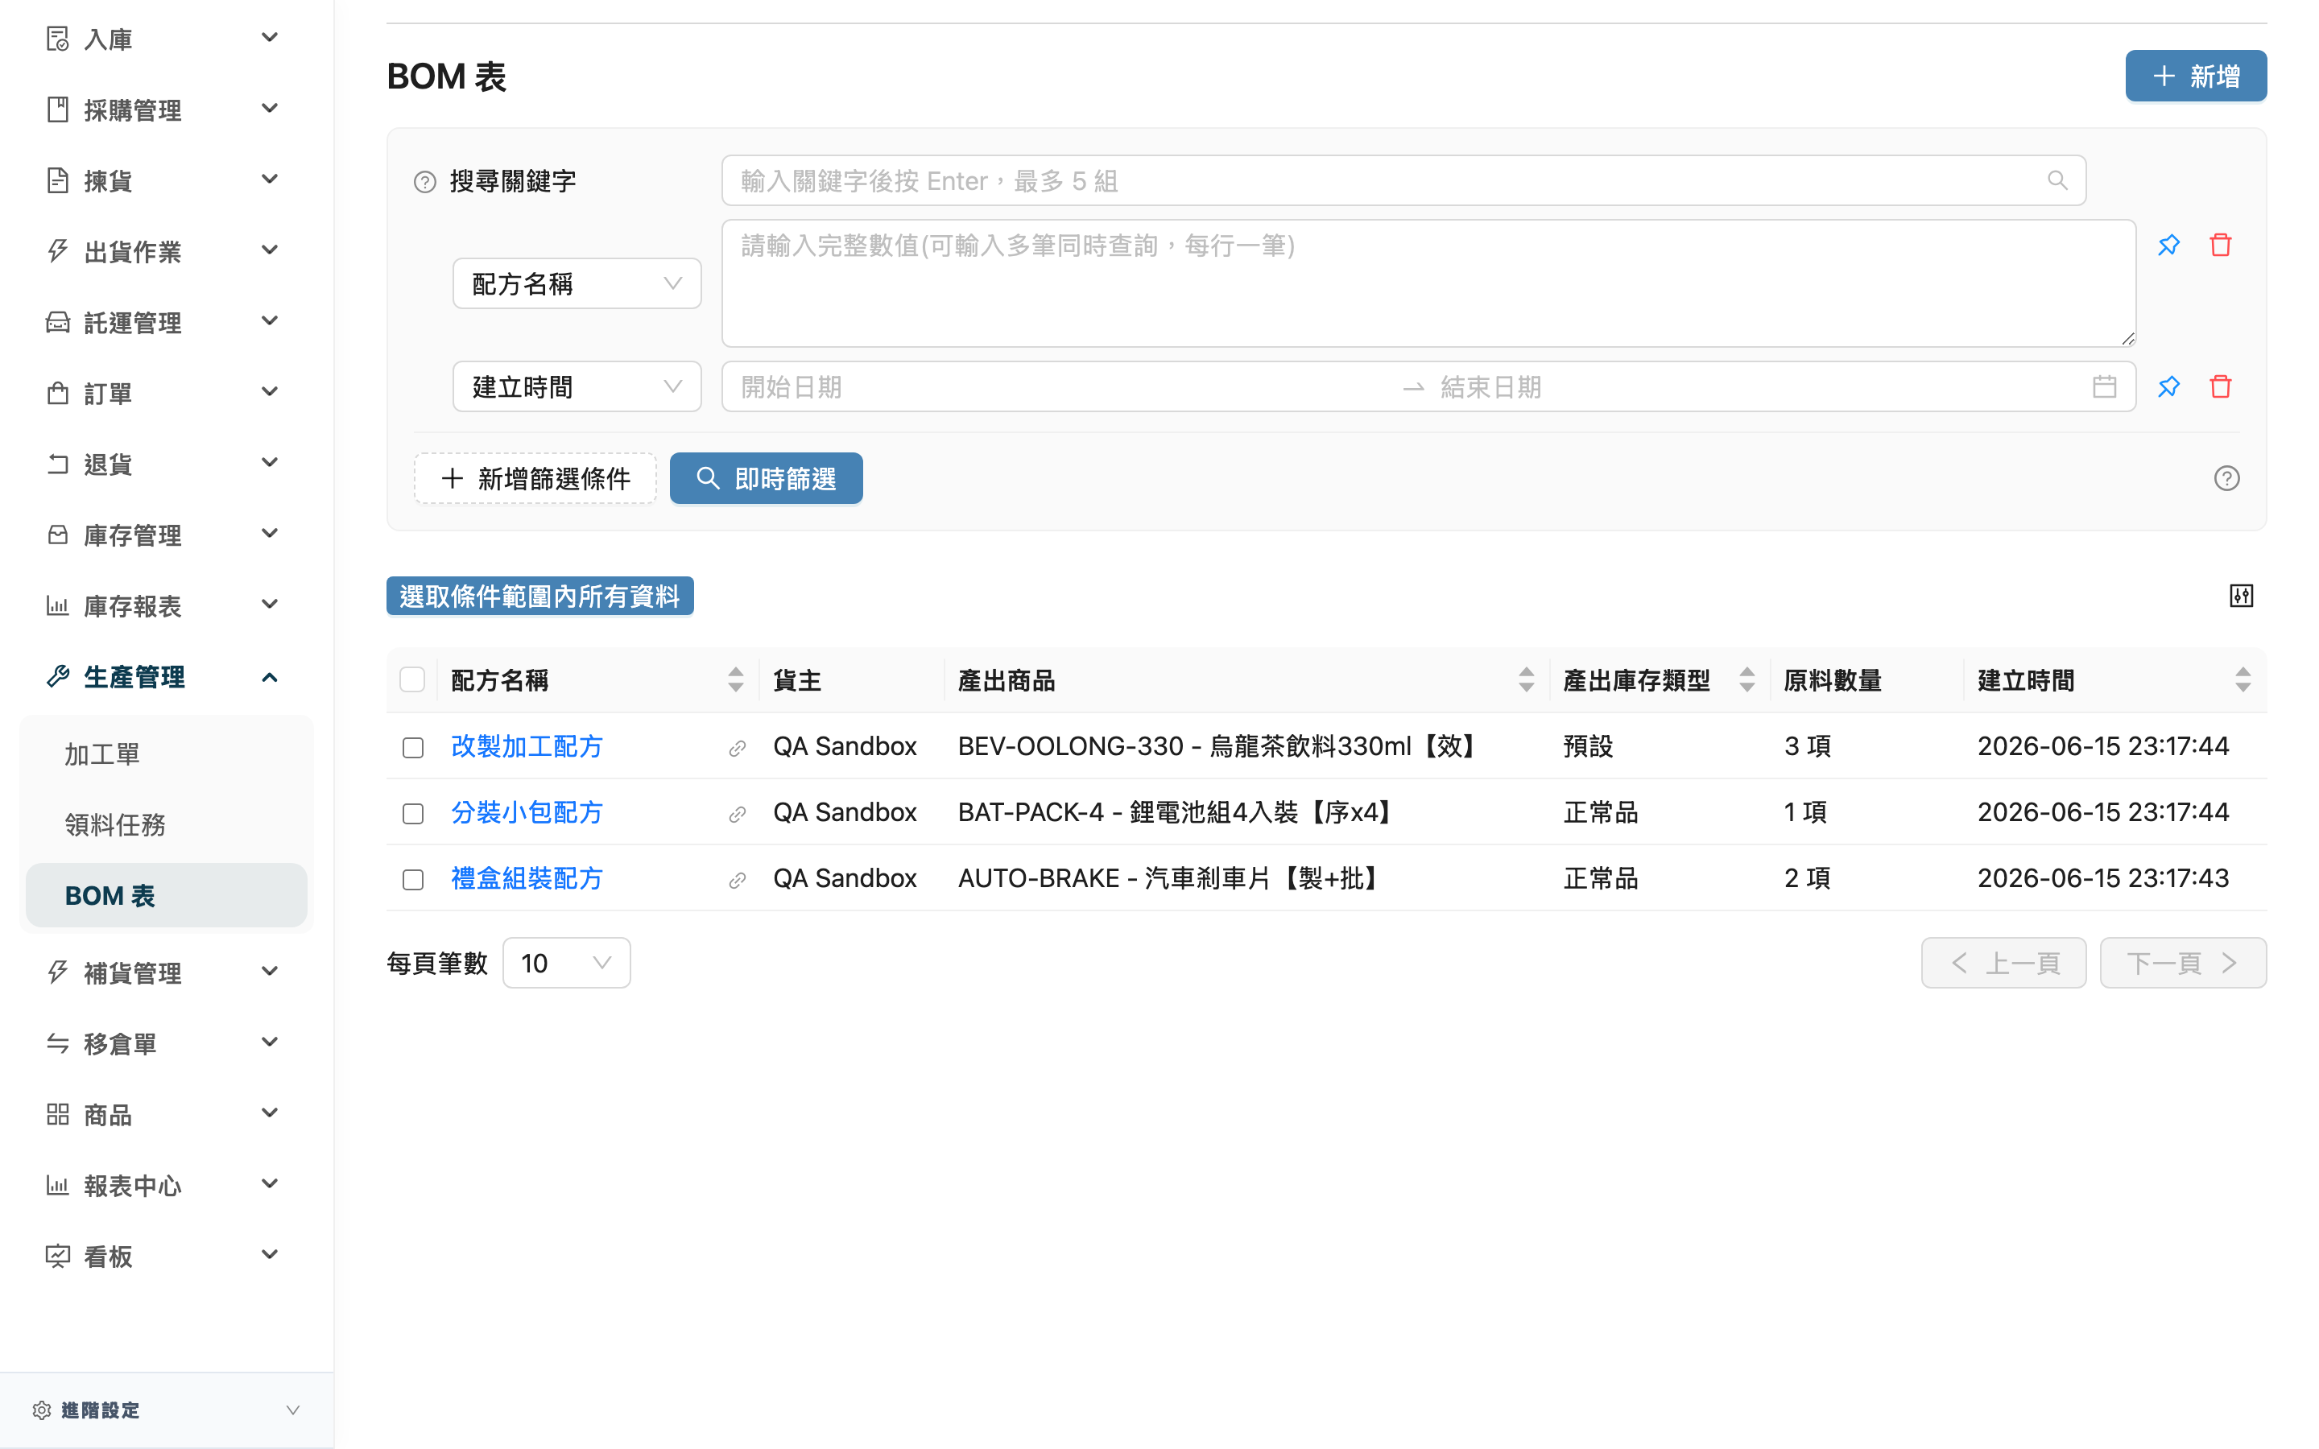Click the pin icon for 建立時間 filter
This screenshot has height=1449, width=2319.
pyautogui.click(x=2168, y=386)
